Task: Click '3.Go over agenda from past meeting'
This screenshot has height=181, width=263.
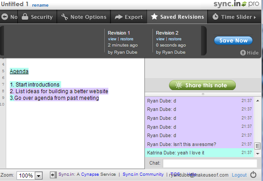Action: (x=54, y=98)
